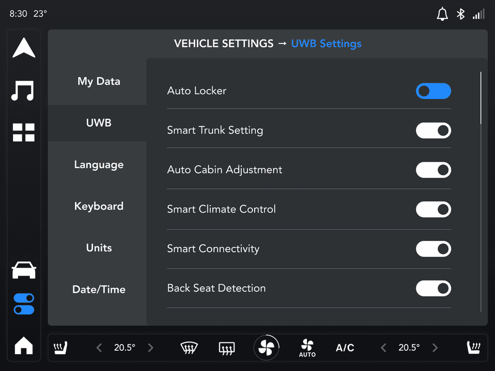
Task: Disable Smart Trunk Setting toggle
Action: (433, 130)
